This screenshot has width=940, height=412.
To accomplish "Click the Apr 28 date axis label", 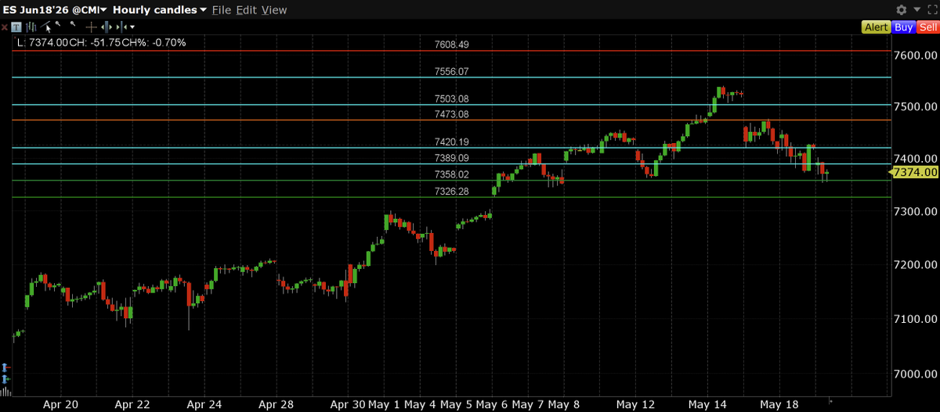I will [275, 404].
